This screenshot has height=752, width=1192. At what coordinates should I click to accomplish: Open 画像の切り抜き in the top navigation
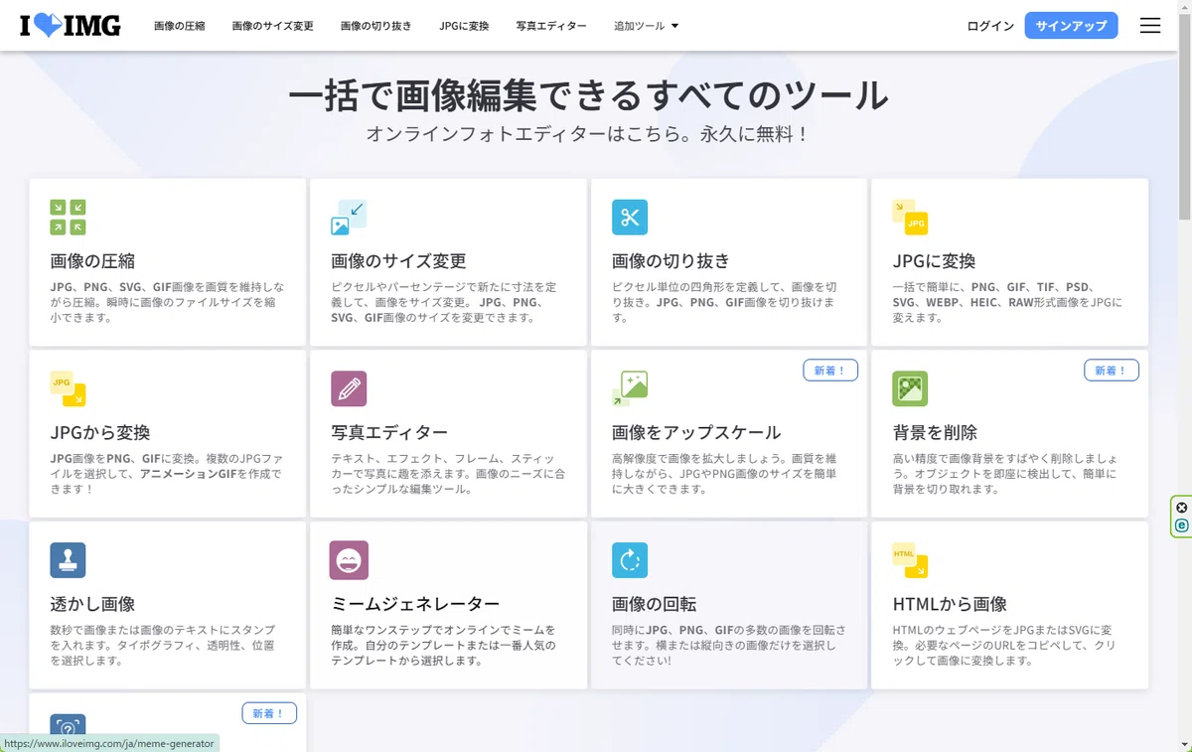(x=376, y=26)
